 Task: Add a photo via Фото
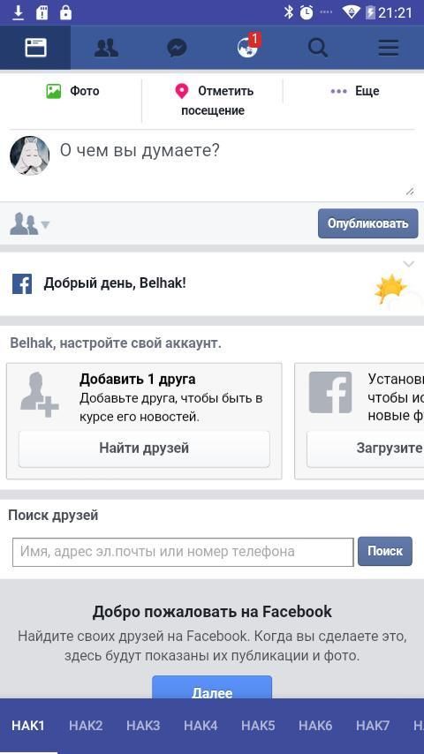72,91
